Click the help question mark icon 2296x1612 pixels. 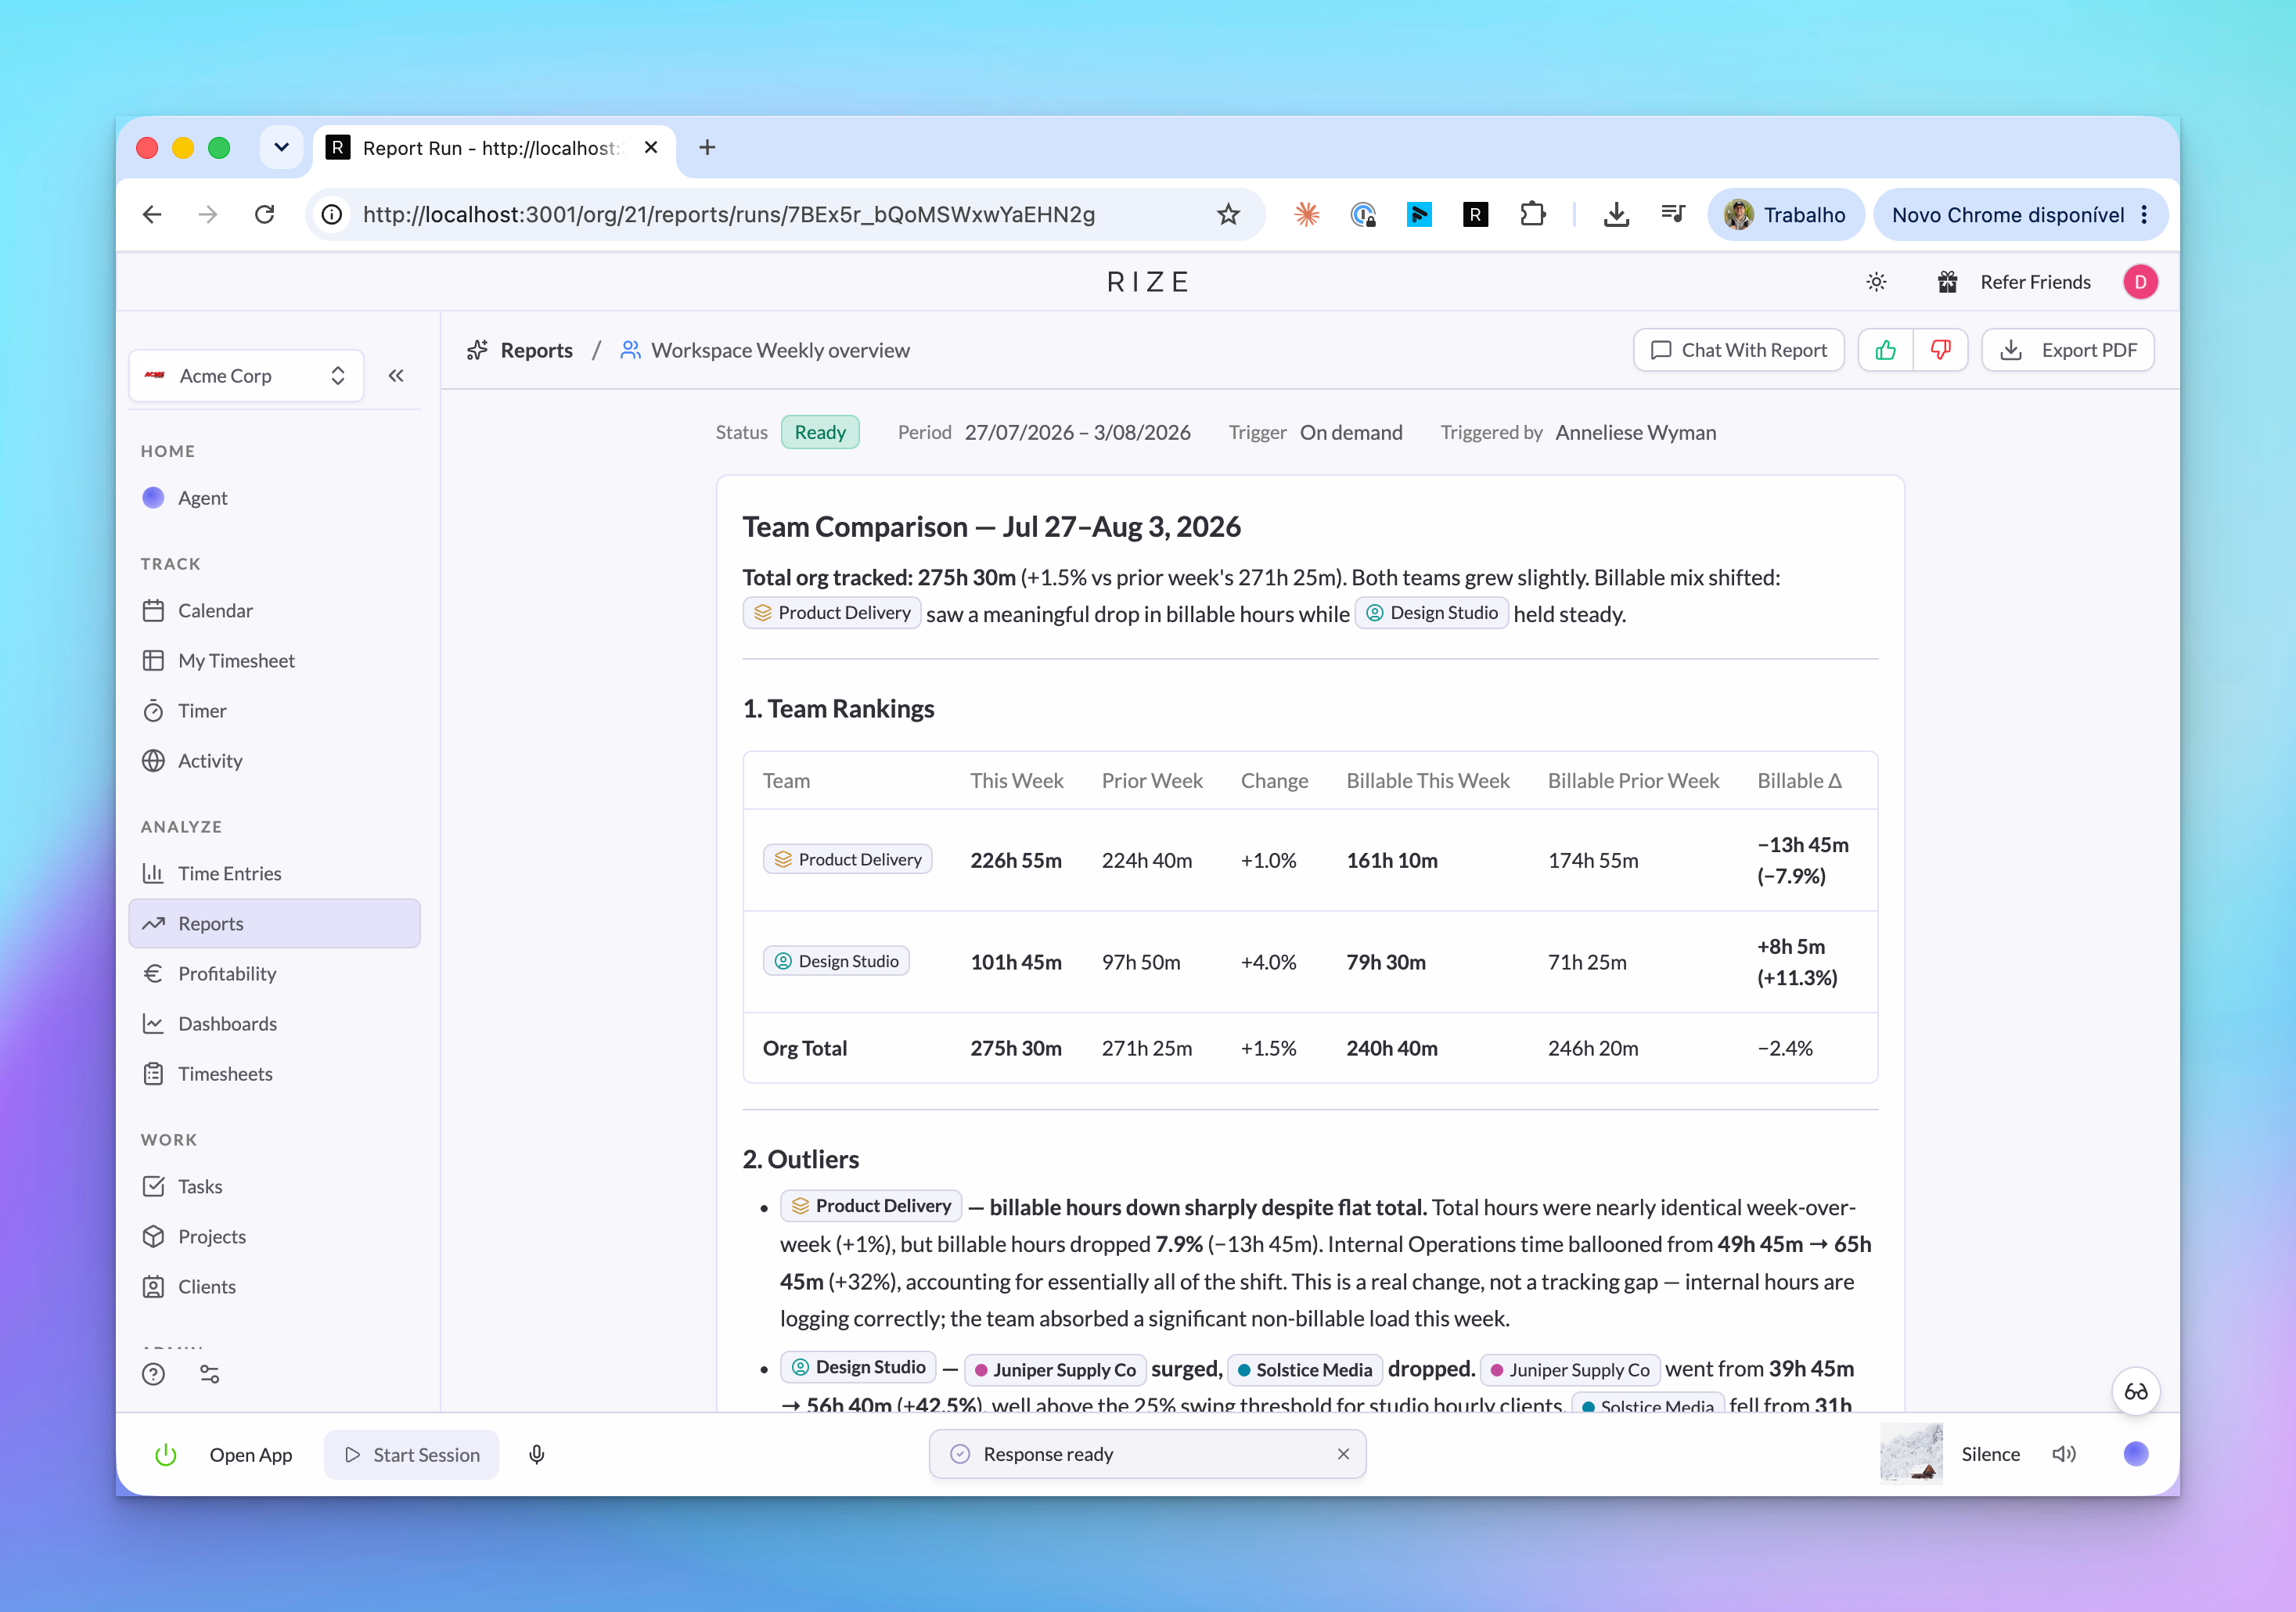[153, 1375]
